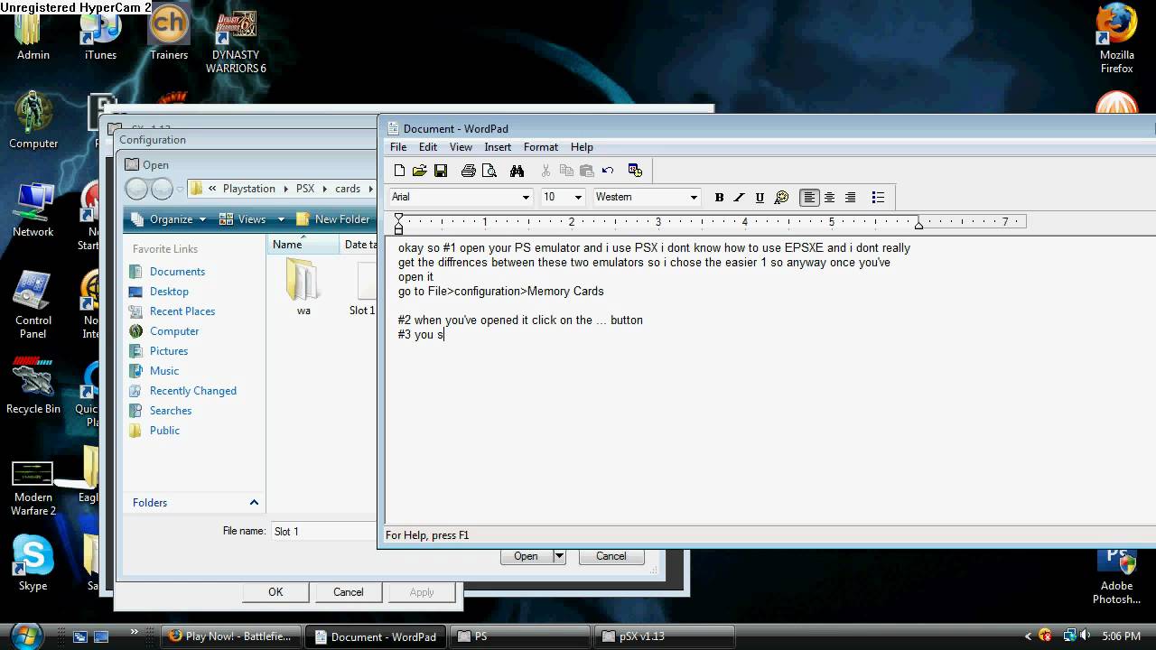The width and height of the screenshot is (1156, 650).
Task: Open the Mozilla Firefox desktop shortcut
Action: (x=1116, y=40)
